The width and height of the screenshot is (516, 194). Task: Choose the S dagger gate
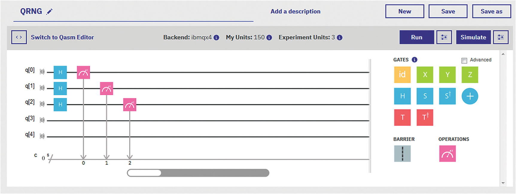[x=447, y=96]
